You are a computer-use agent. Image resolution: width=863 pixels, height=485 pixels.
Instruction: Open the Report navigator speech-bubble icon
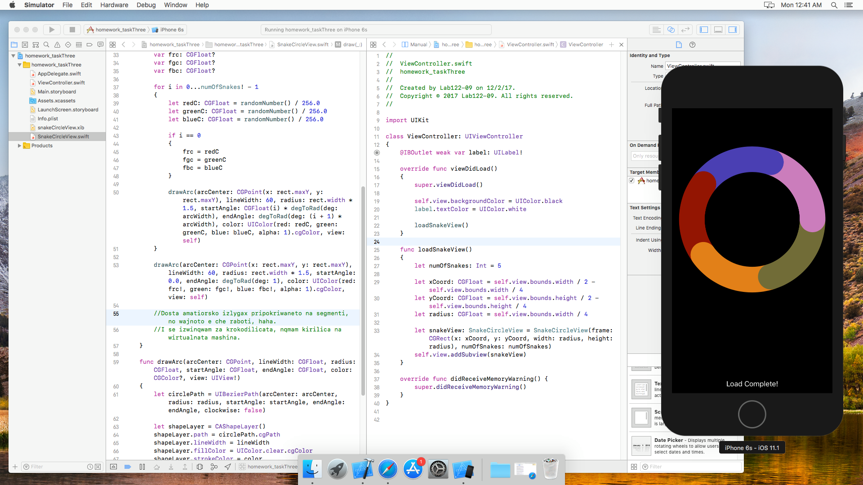tap(100, 44)
